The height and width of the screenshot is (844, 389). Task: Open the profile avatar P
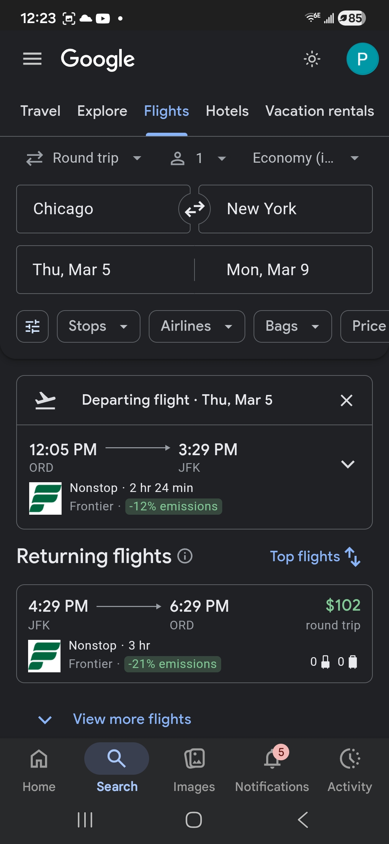point(362,59)
